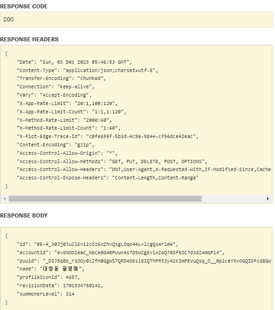Click the "Content-Encoding": "gzip" line
The width and height of the screenshot is (275, 310).
coord(56,145)
